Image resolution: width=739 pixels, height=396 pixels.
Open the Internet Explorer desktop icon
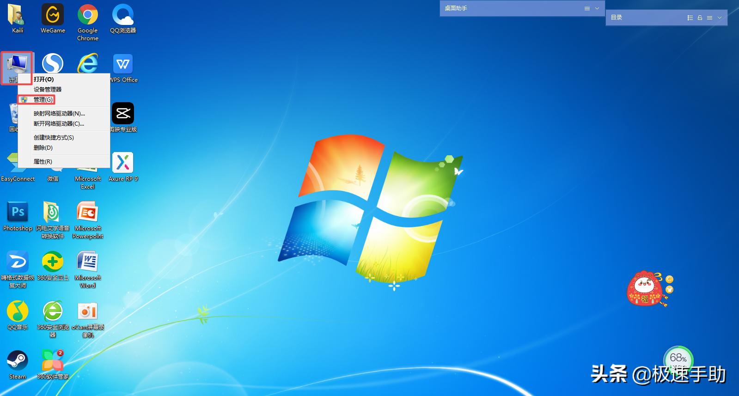coord(88,63)
